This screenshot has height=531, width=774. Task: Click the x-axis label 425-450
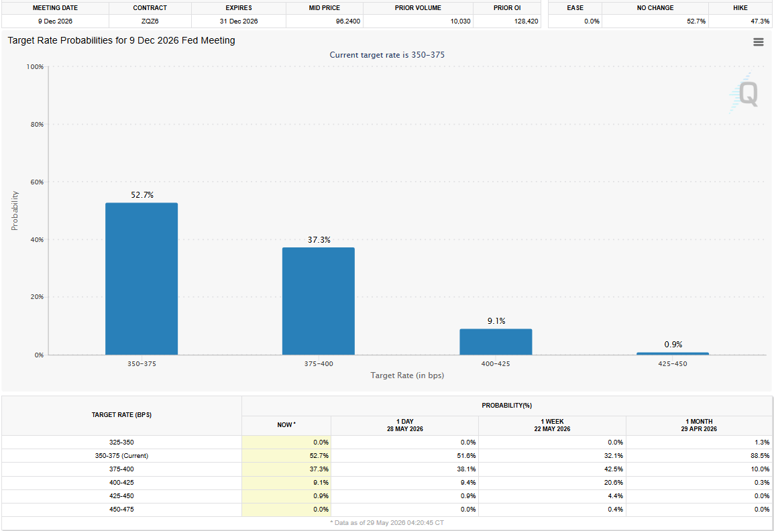(x=672, y=363)
